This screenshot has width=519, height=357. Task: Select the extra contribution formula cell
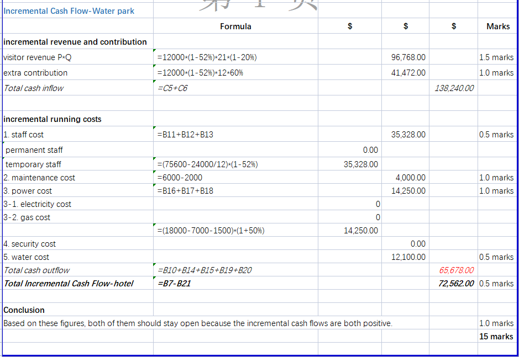tap(200, 73)
